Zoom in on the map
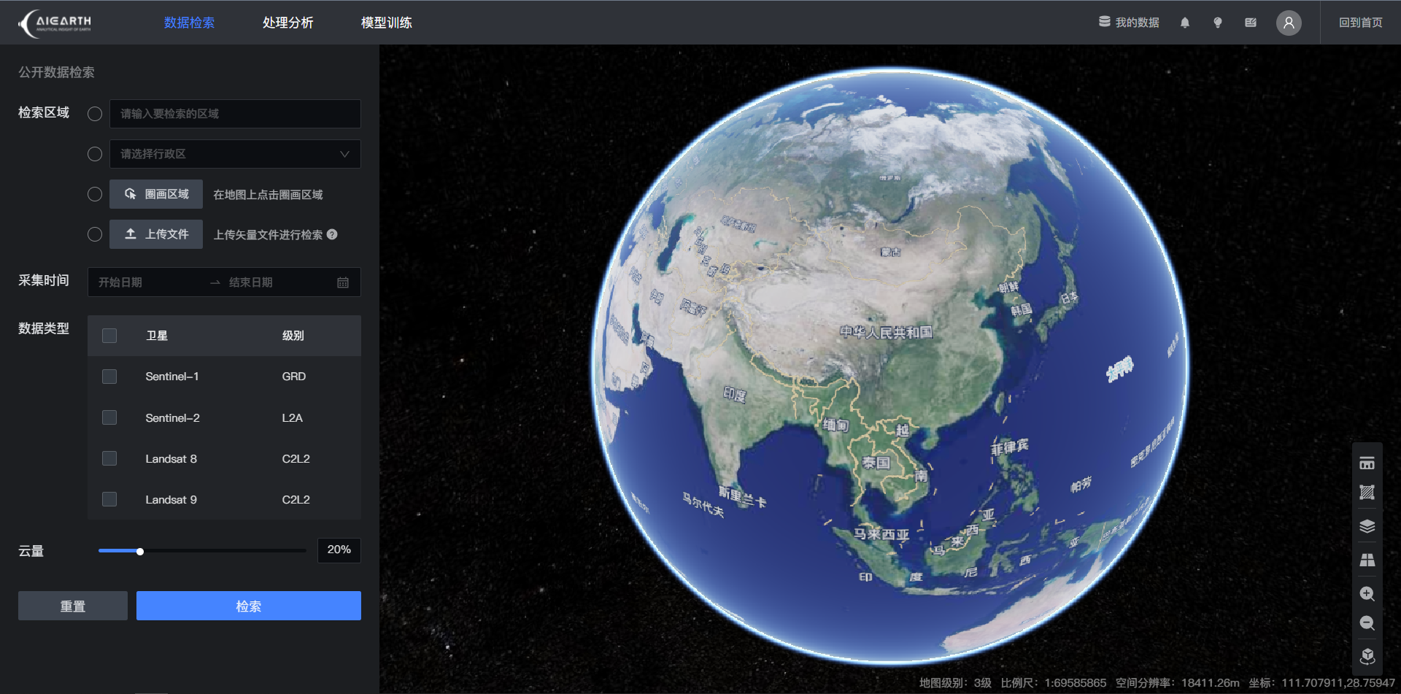The height and width of the screenshot is (694, 1401). [x=1367, y=593]
